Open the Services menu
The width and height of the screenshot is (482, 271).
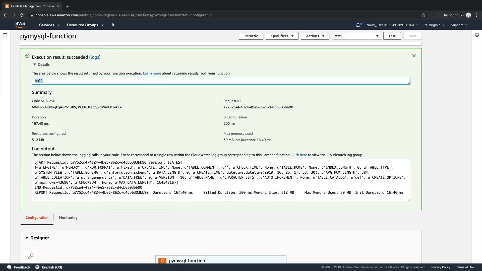49,25
